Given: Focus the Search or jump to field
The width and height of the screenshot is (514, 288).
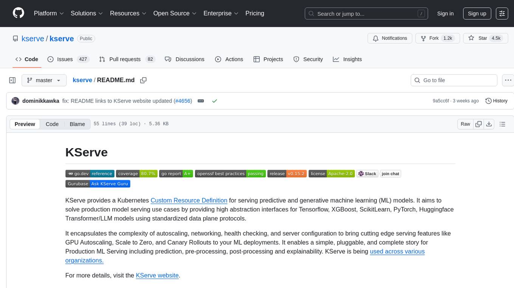Looking at the screenshot, I should click(367, 14).
